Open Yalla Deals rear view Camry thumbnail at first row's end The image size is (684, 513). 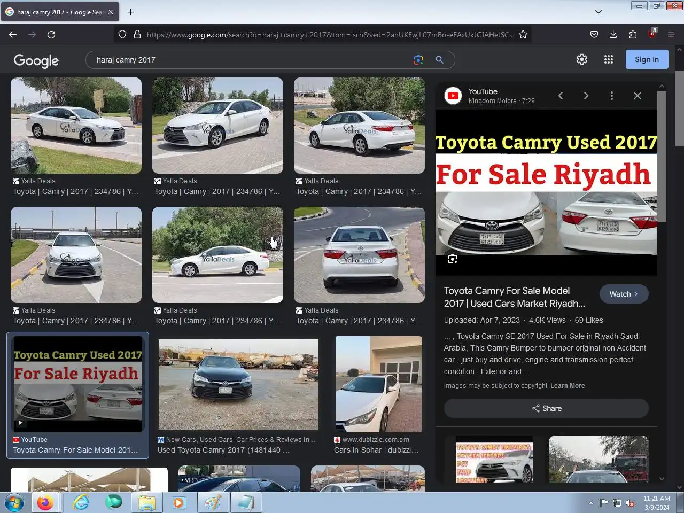tap(359, 126)
